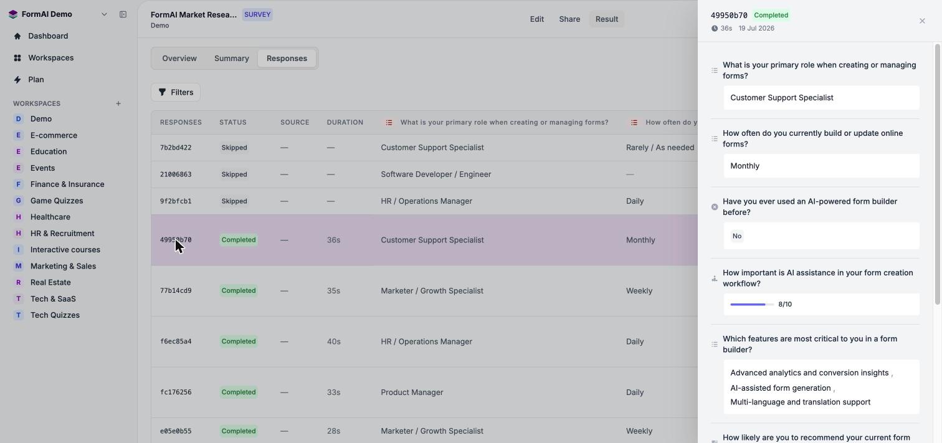Viewport: 942px width, 443px height.
Task: Click the SOURCE column header
Action: (x=295, y=123)
